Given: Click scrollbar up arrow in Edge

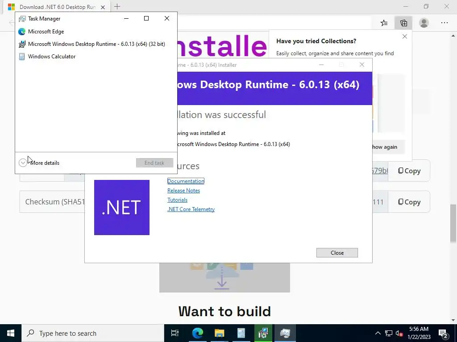Looking at the screenshot, I should 453,36.
